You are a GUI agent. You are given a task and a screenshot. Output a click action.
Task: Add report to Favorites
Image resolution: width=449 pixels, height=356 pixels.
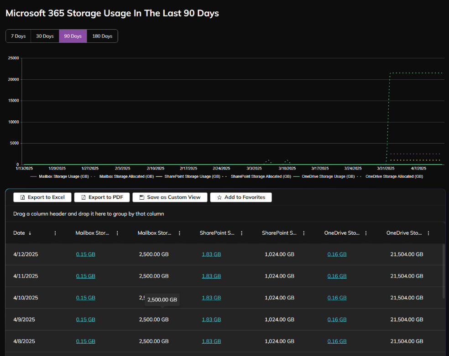(x=241, y=197)
